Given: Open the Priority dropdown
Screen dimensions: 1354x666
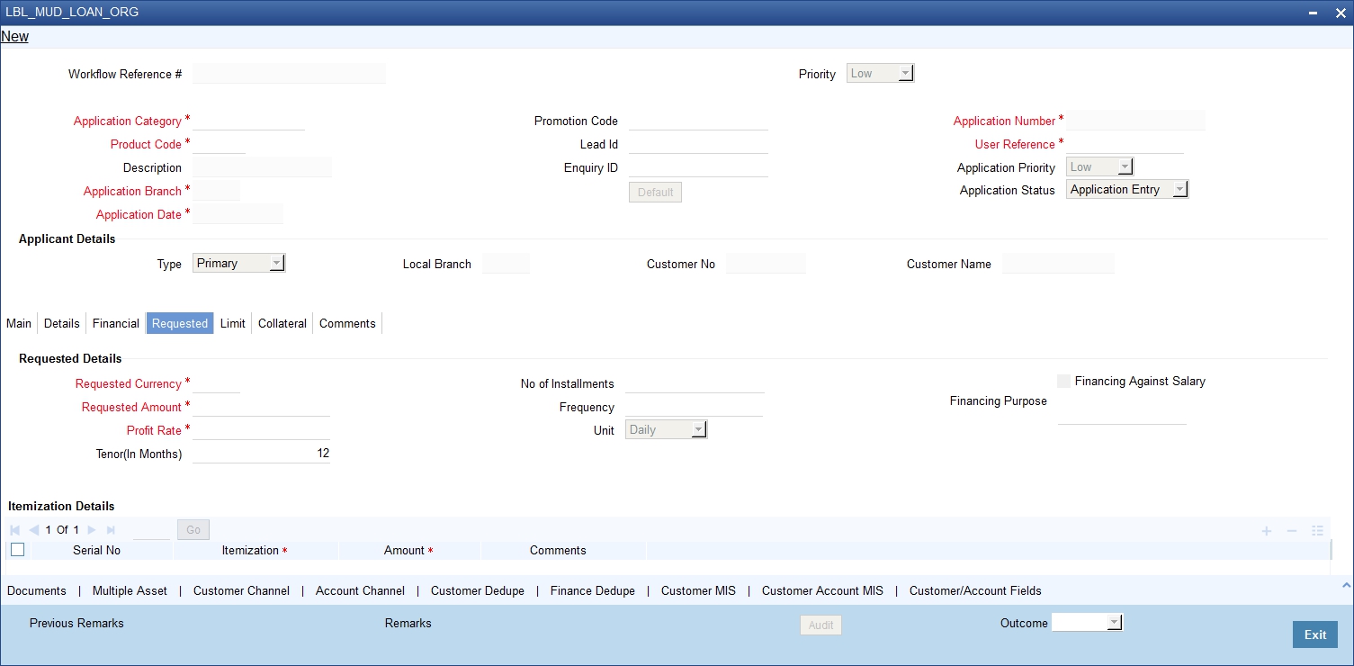Looking at the screenshot, I should 880,74.
